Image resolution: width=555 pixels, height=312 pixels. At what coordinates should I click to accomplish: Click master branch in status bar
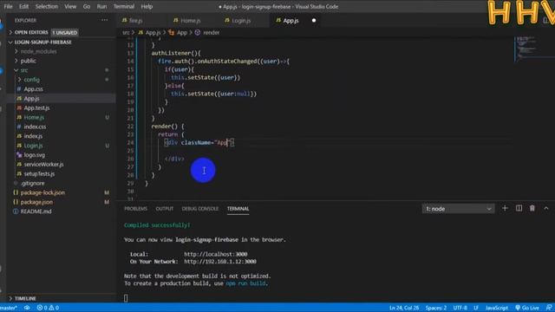[9, 308]
